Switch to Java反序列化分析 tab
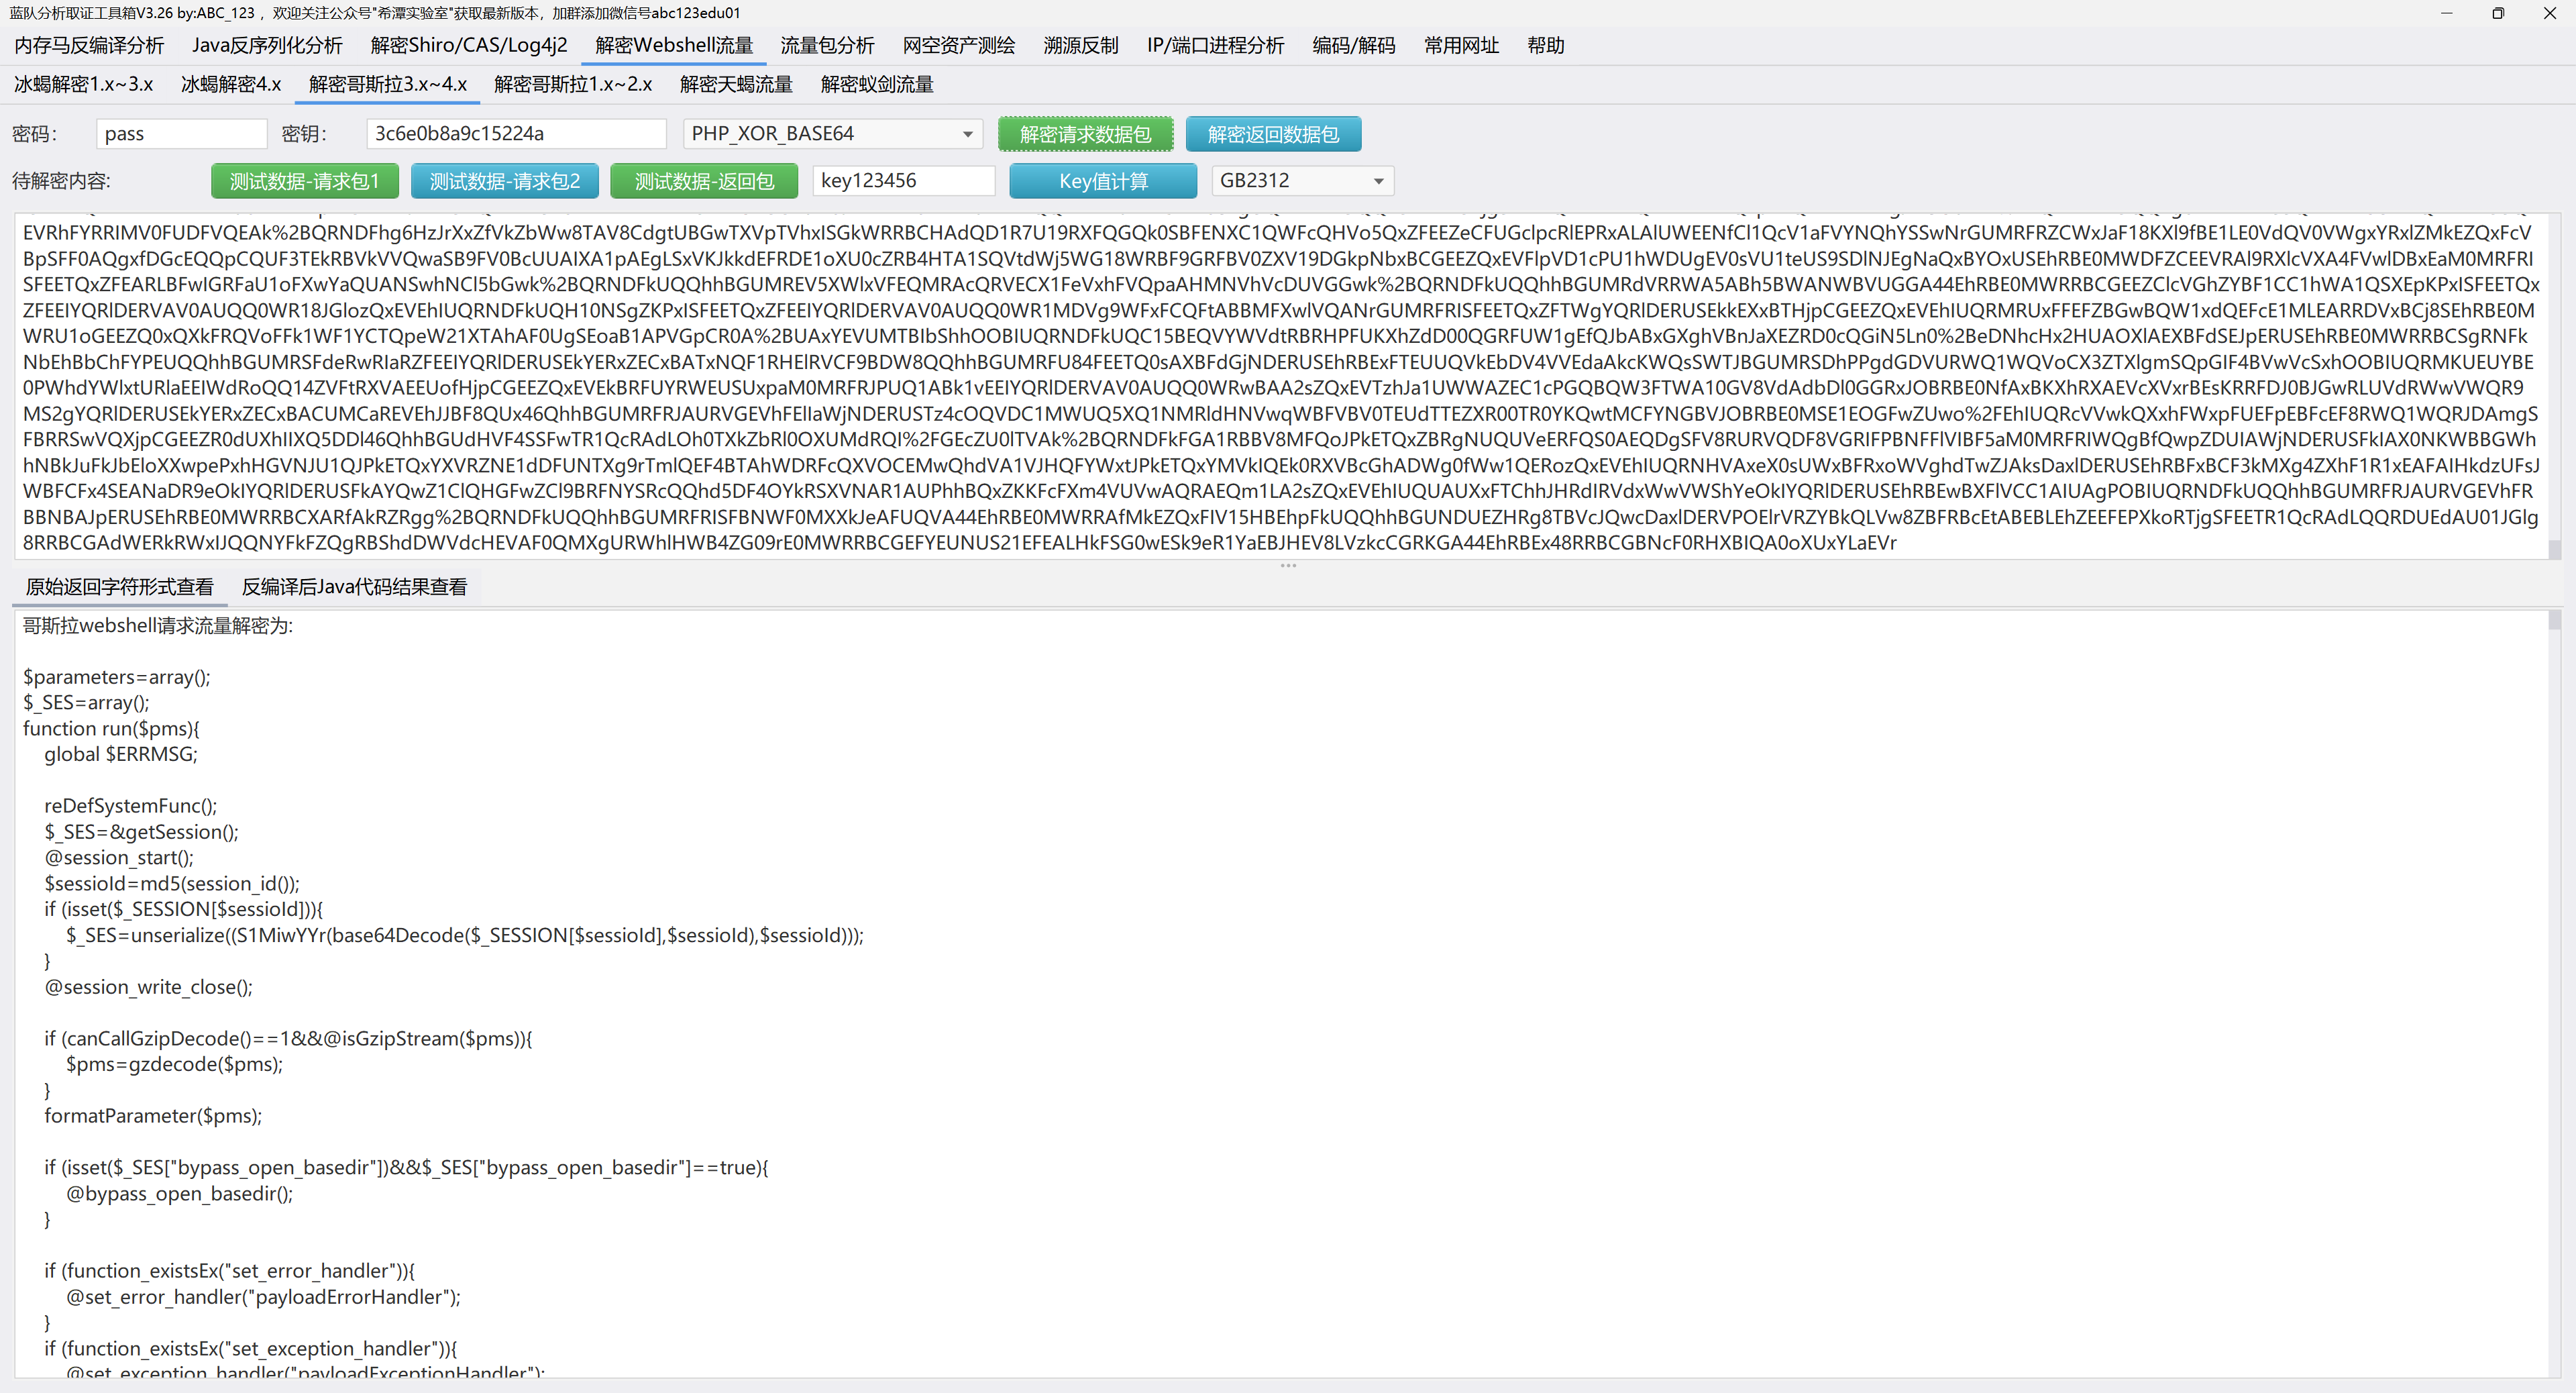2576x1393 pixels. coord(267,46)
